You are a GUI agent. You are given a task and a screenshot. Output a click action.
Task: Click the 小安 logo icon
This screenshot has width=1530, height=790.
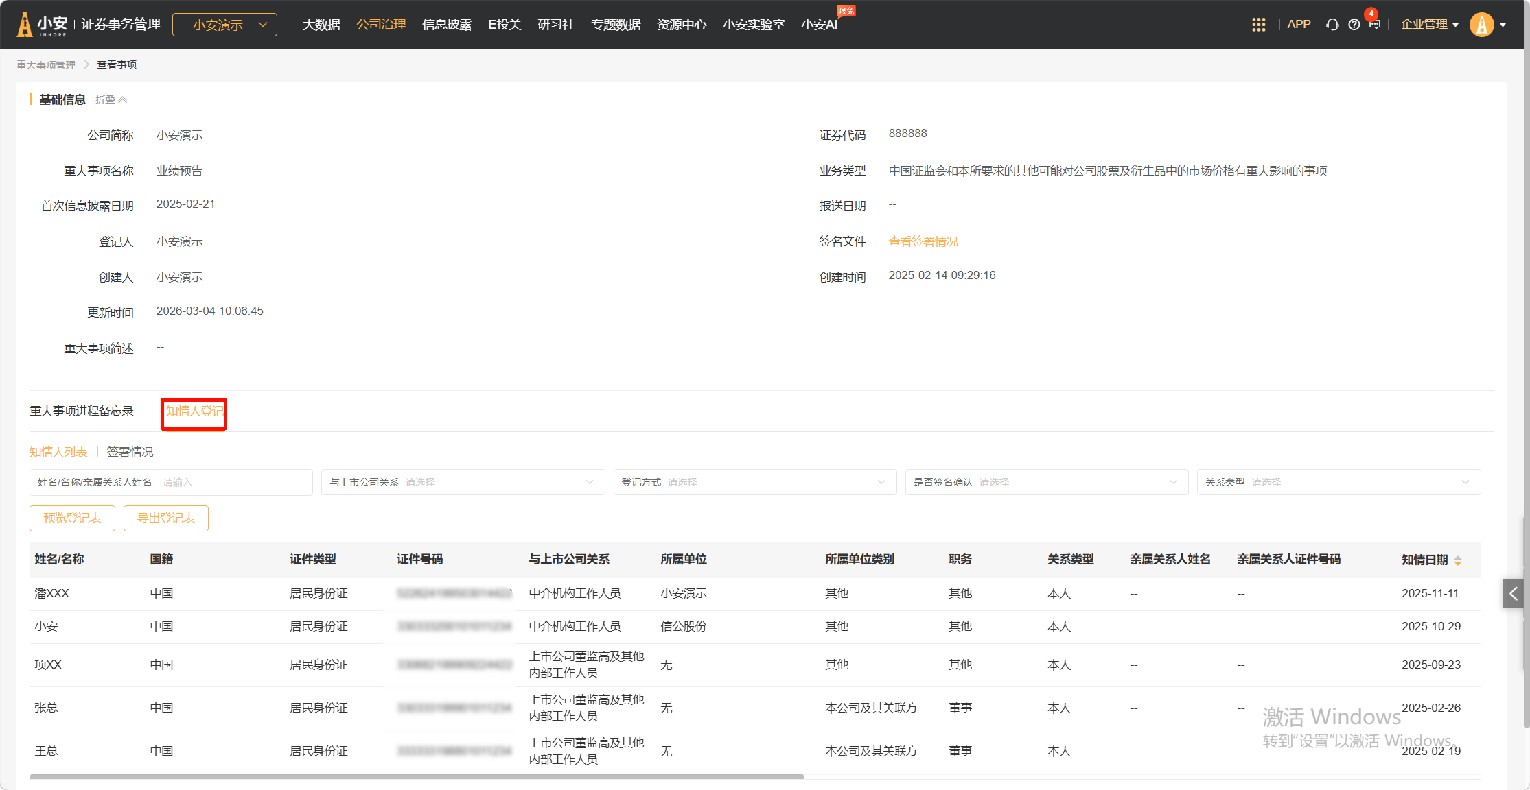[25, 25]
